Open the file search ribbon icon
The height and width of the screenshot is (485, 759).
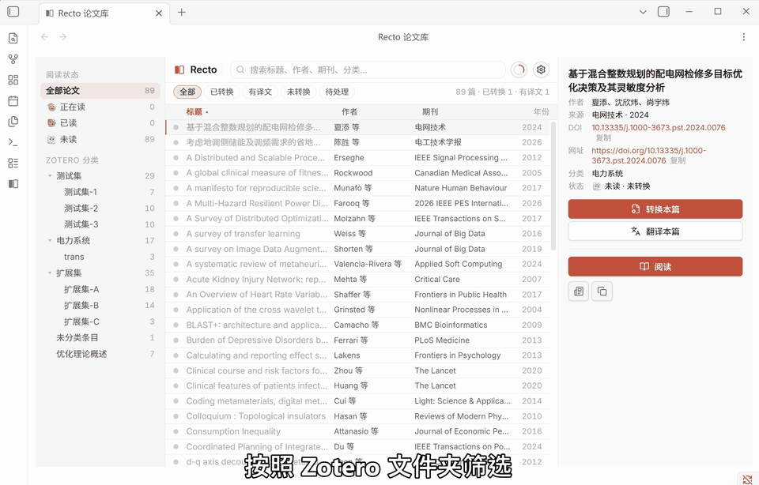(13, 38)
